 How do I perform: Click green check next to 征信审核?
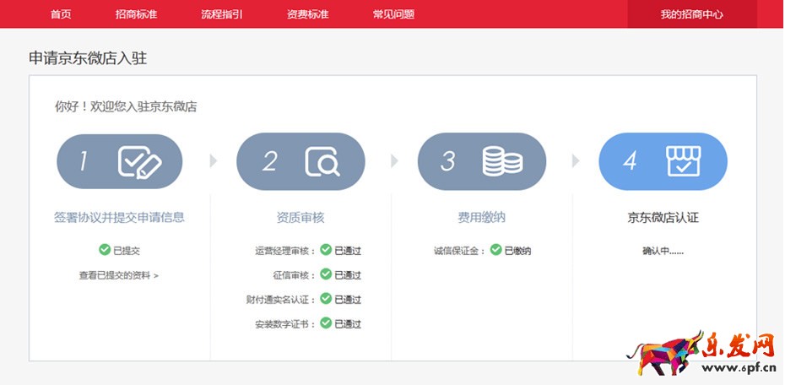(326, 274)
